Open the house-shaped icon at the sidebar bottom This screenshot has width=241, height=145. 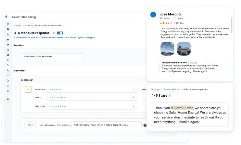pyautogui.click(x=8, y=99)
